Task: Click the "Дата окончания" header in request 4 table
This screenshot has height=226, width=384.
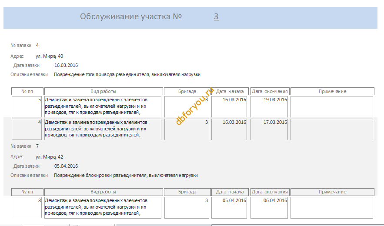Action: [x=270, y=91]
